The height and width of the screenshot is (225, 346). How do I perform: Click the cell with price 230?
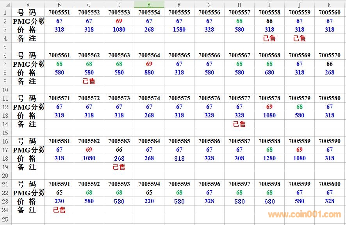[x=59, y=201]
